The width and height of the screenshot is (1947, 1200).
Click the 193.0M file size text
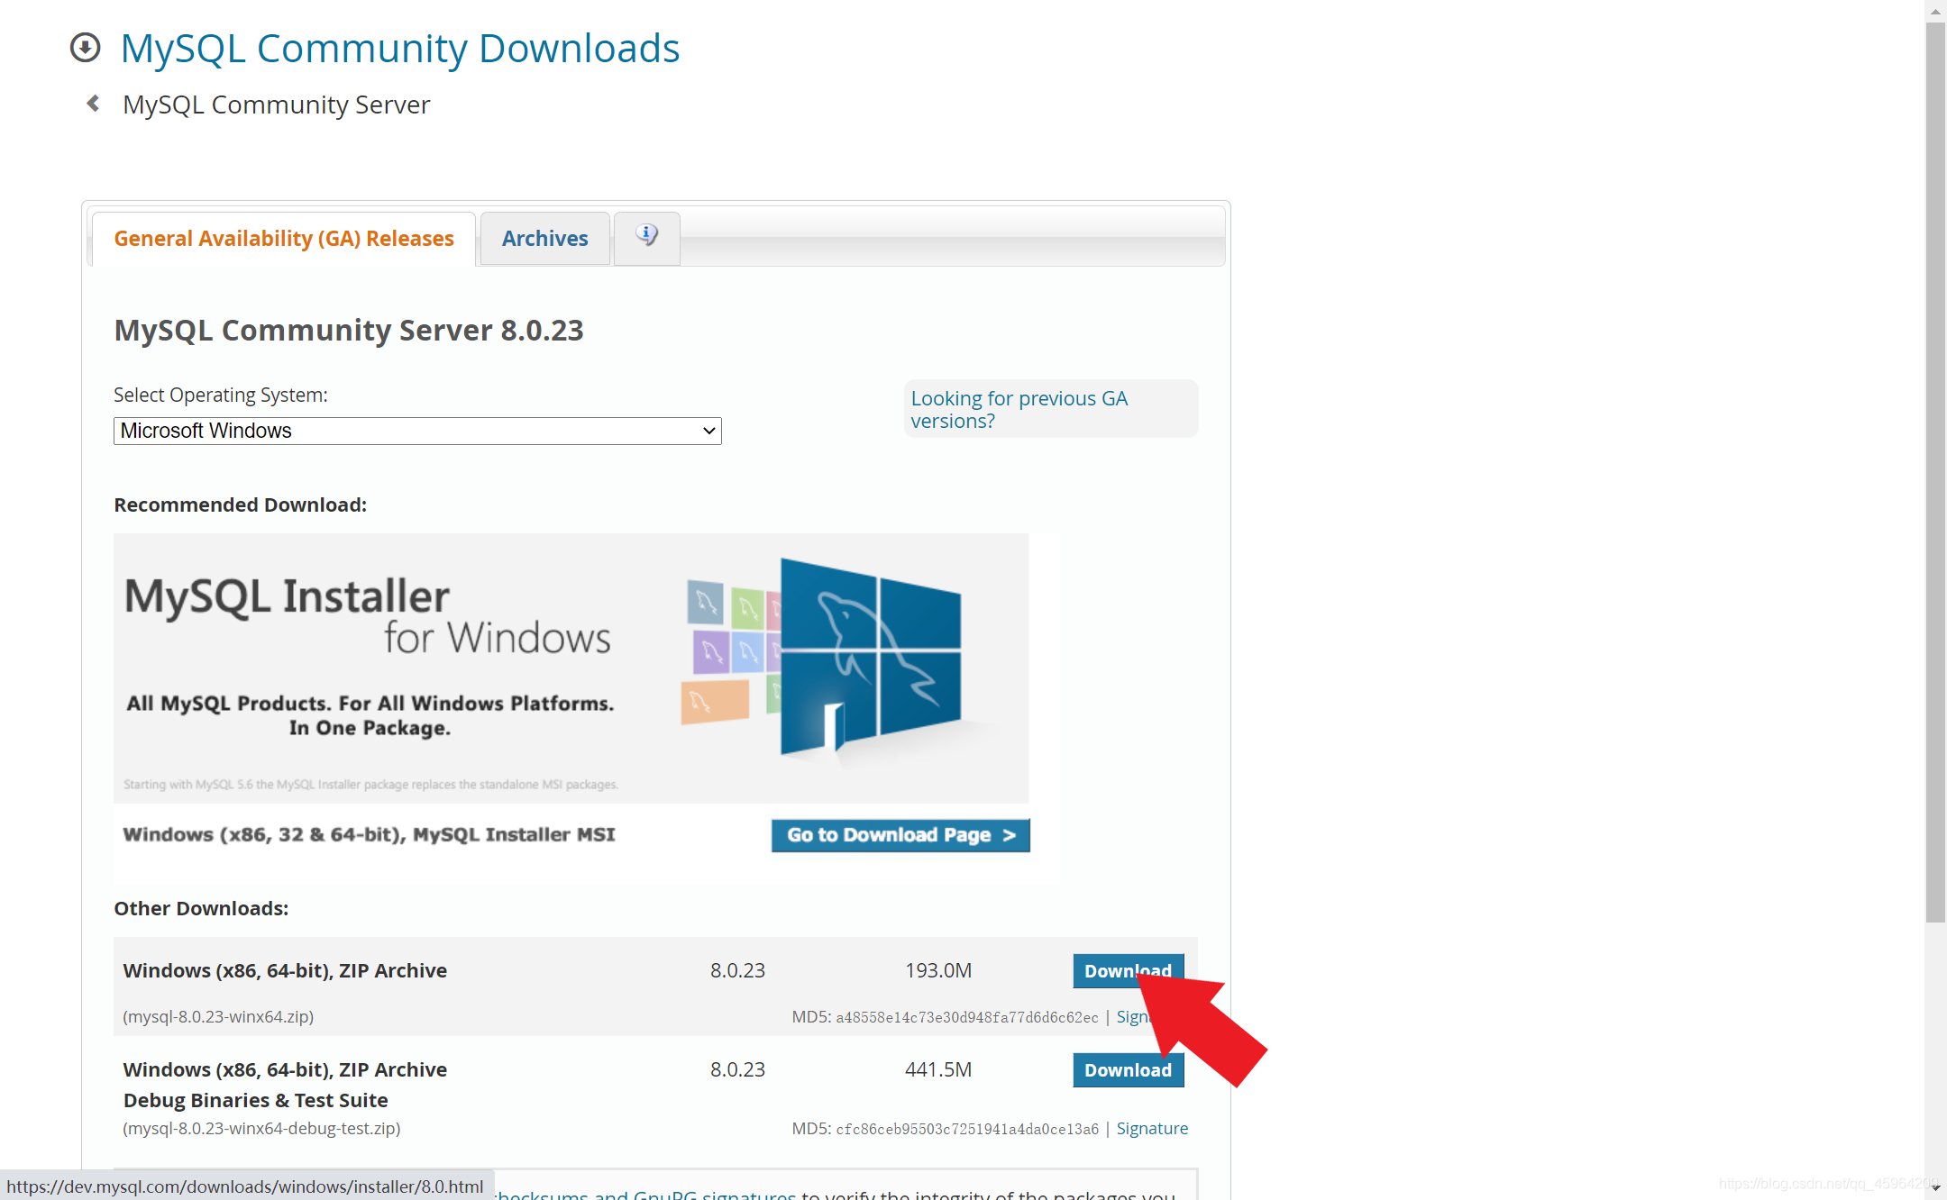938,970
